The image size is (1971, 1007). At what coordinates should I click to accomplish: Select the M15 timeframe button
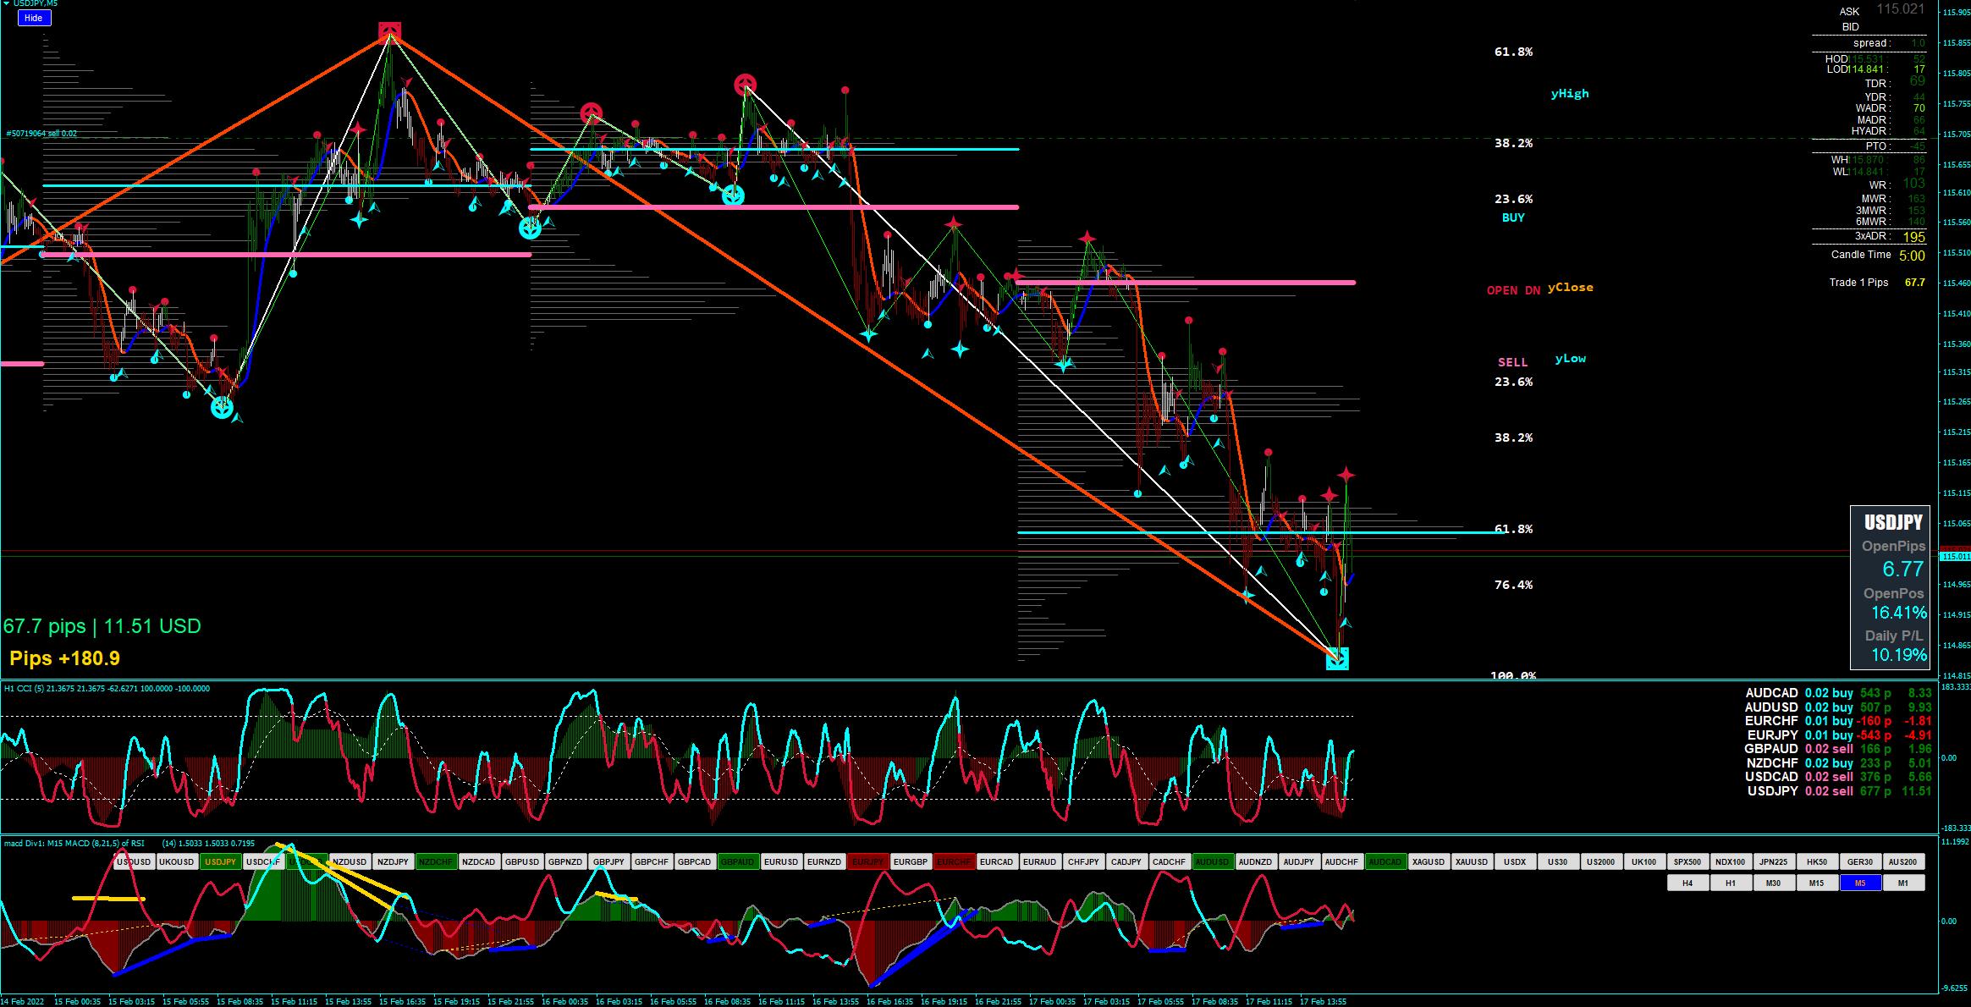pyautogui.click(x=1817, y=883)
